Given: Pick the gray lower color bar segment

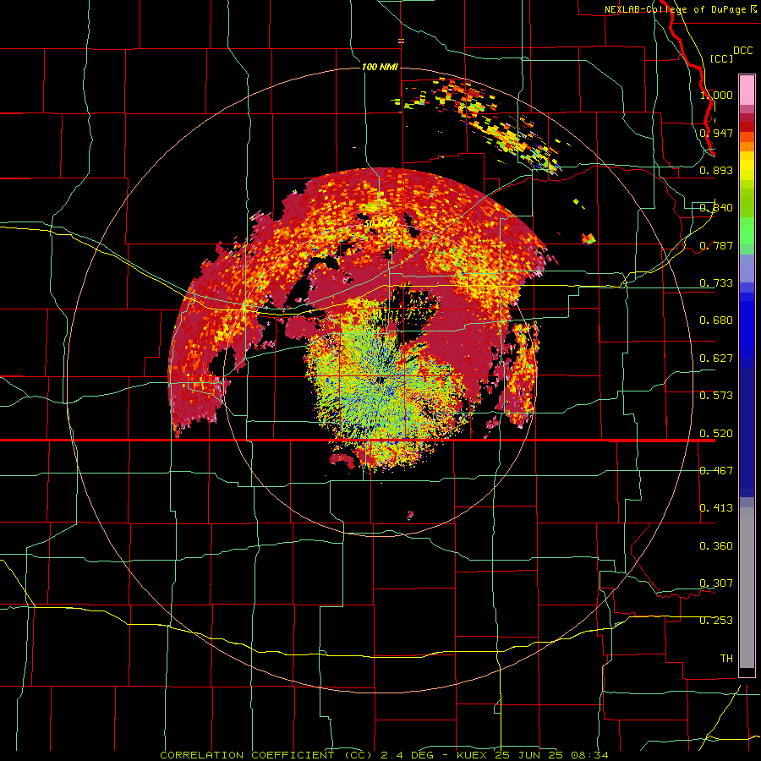Looking at the screenshot, I should (747, 588).
